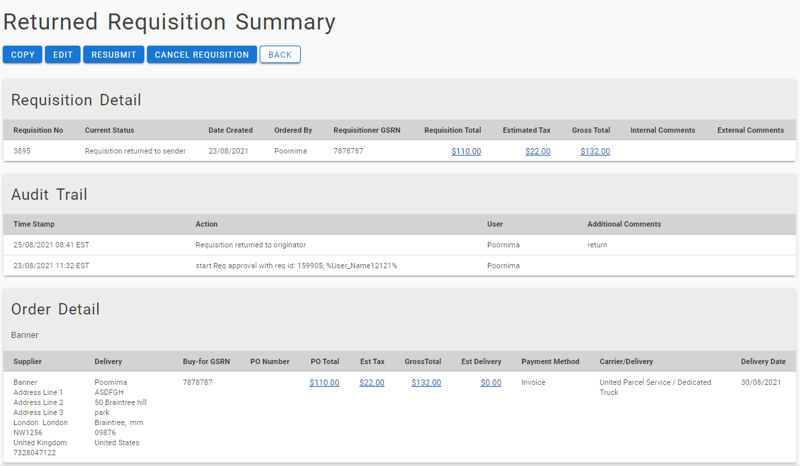Select the Payment Method column header
800x466 pixels.
pos(550,361)
